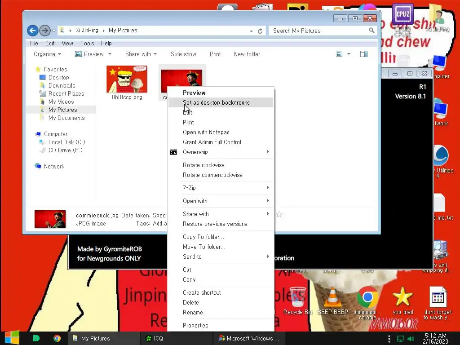The image size is (460, 345).
Task: Click the commiecuck.jpg details pane thumbnail
Action: 50,219
